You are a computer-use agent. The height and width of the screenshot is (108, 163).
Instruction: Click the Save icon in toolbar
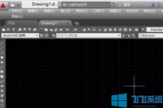click(x=14, y=30)
